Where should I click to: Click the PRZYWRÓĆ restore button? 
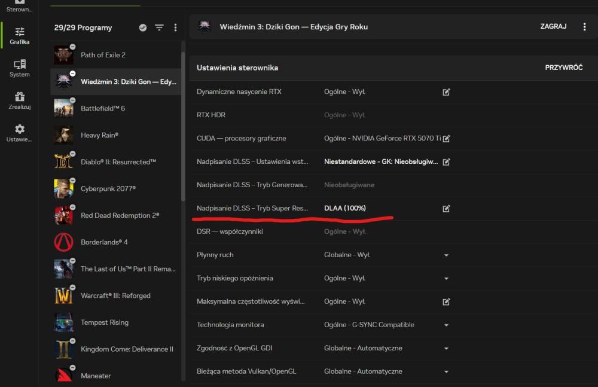tap(563, 68)
